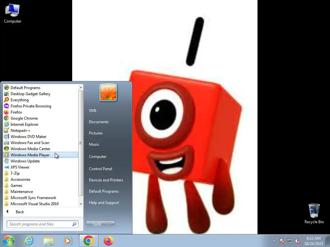Open Default Programs in the programs list
Image resolution: width=330 pixels, height=247 pixels.
41,88
